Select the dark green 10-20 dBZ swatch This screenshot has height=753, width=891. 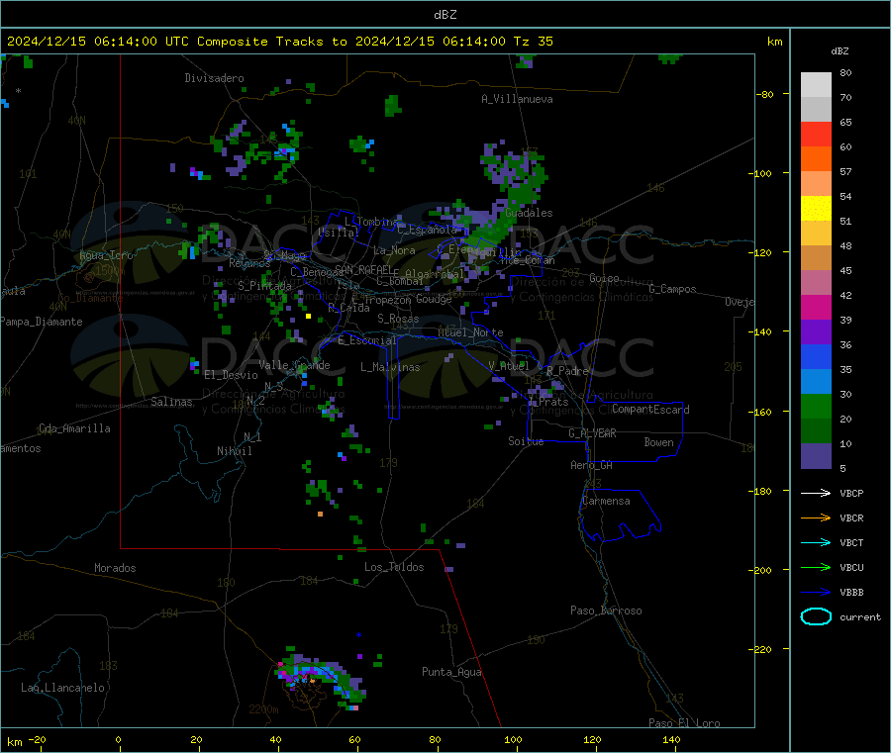point(816,431)
